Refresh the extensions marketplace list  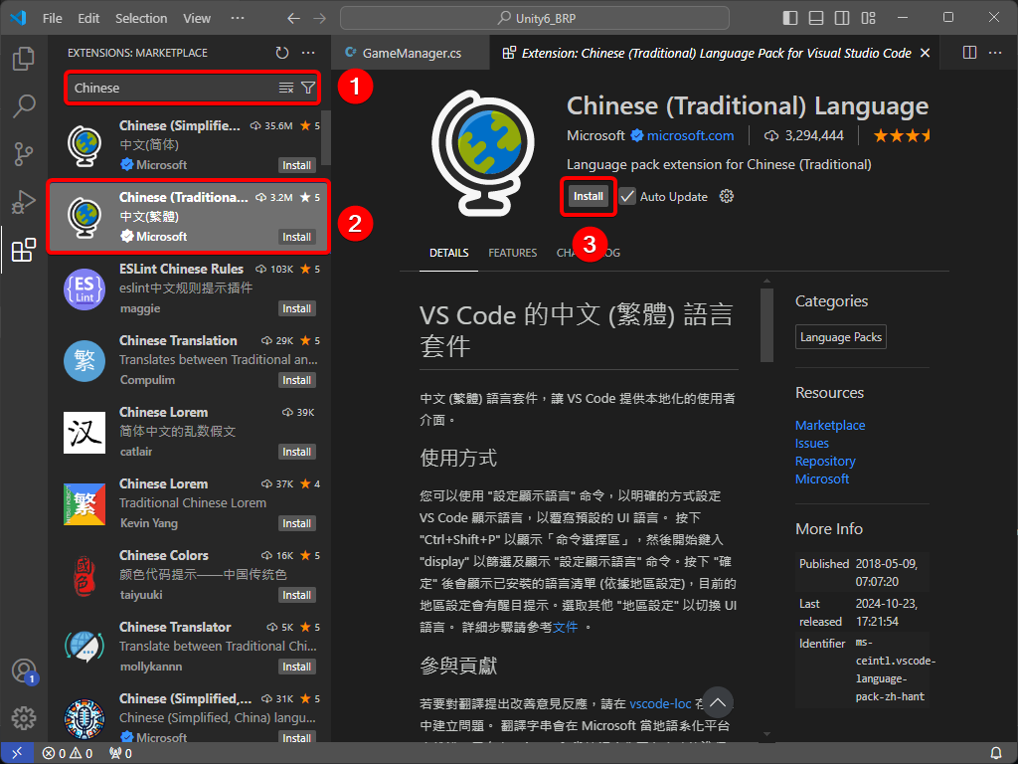tap(282, 53)
